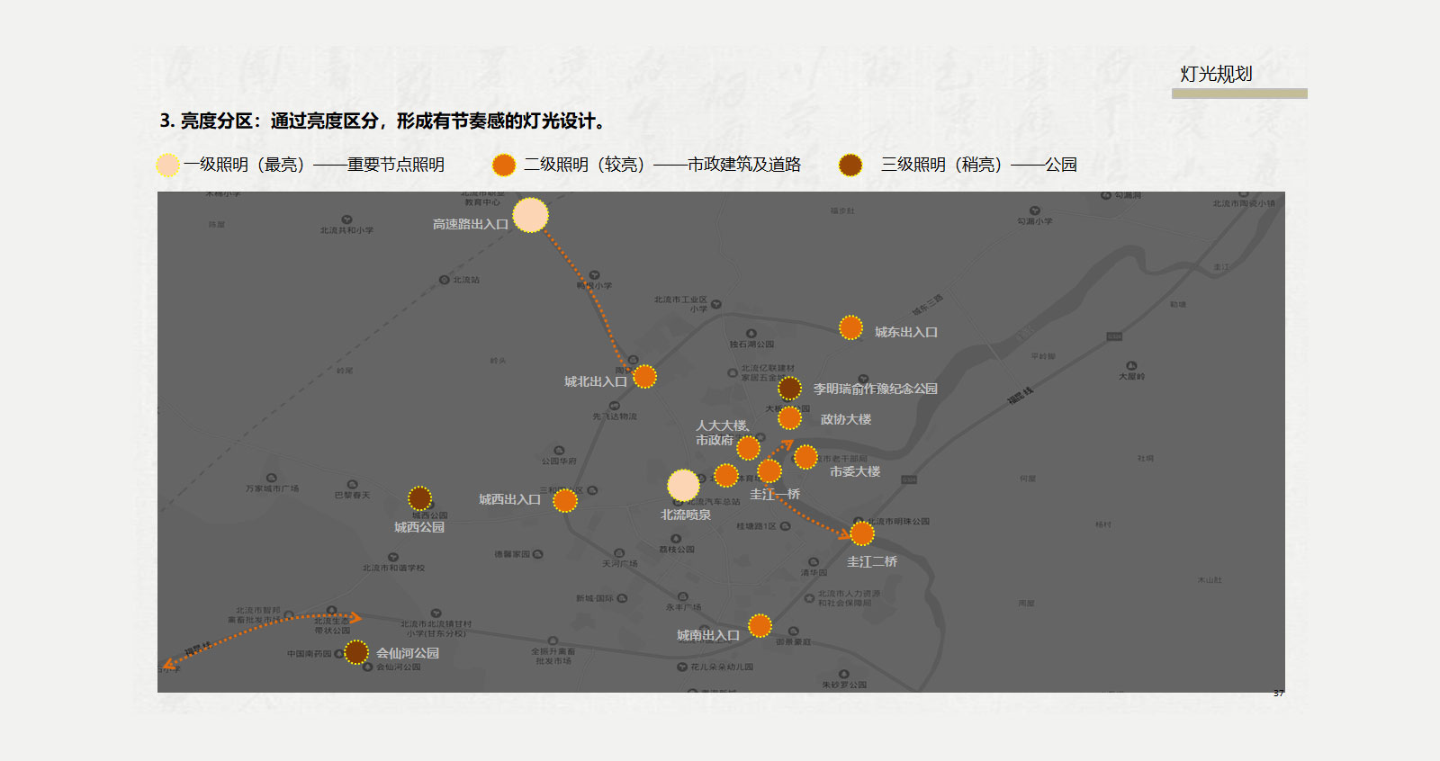Click the brown 会仙河公园 marker
This screenshot has height=761, width=1440.
(x=356, y=652)
